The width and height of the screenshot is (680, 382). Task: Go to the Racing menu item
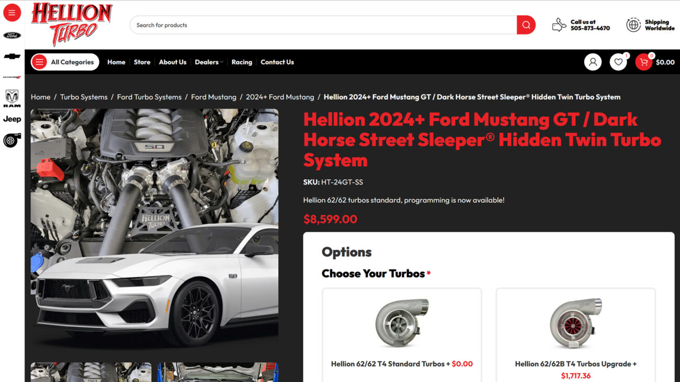tap(242, 62)
